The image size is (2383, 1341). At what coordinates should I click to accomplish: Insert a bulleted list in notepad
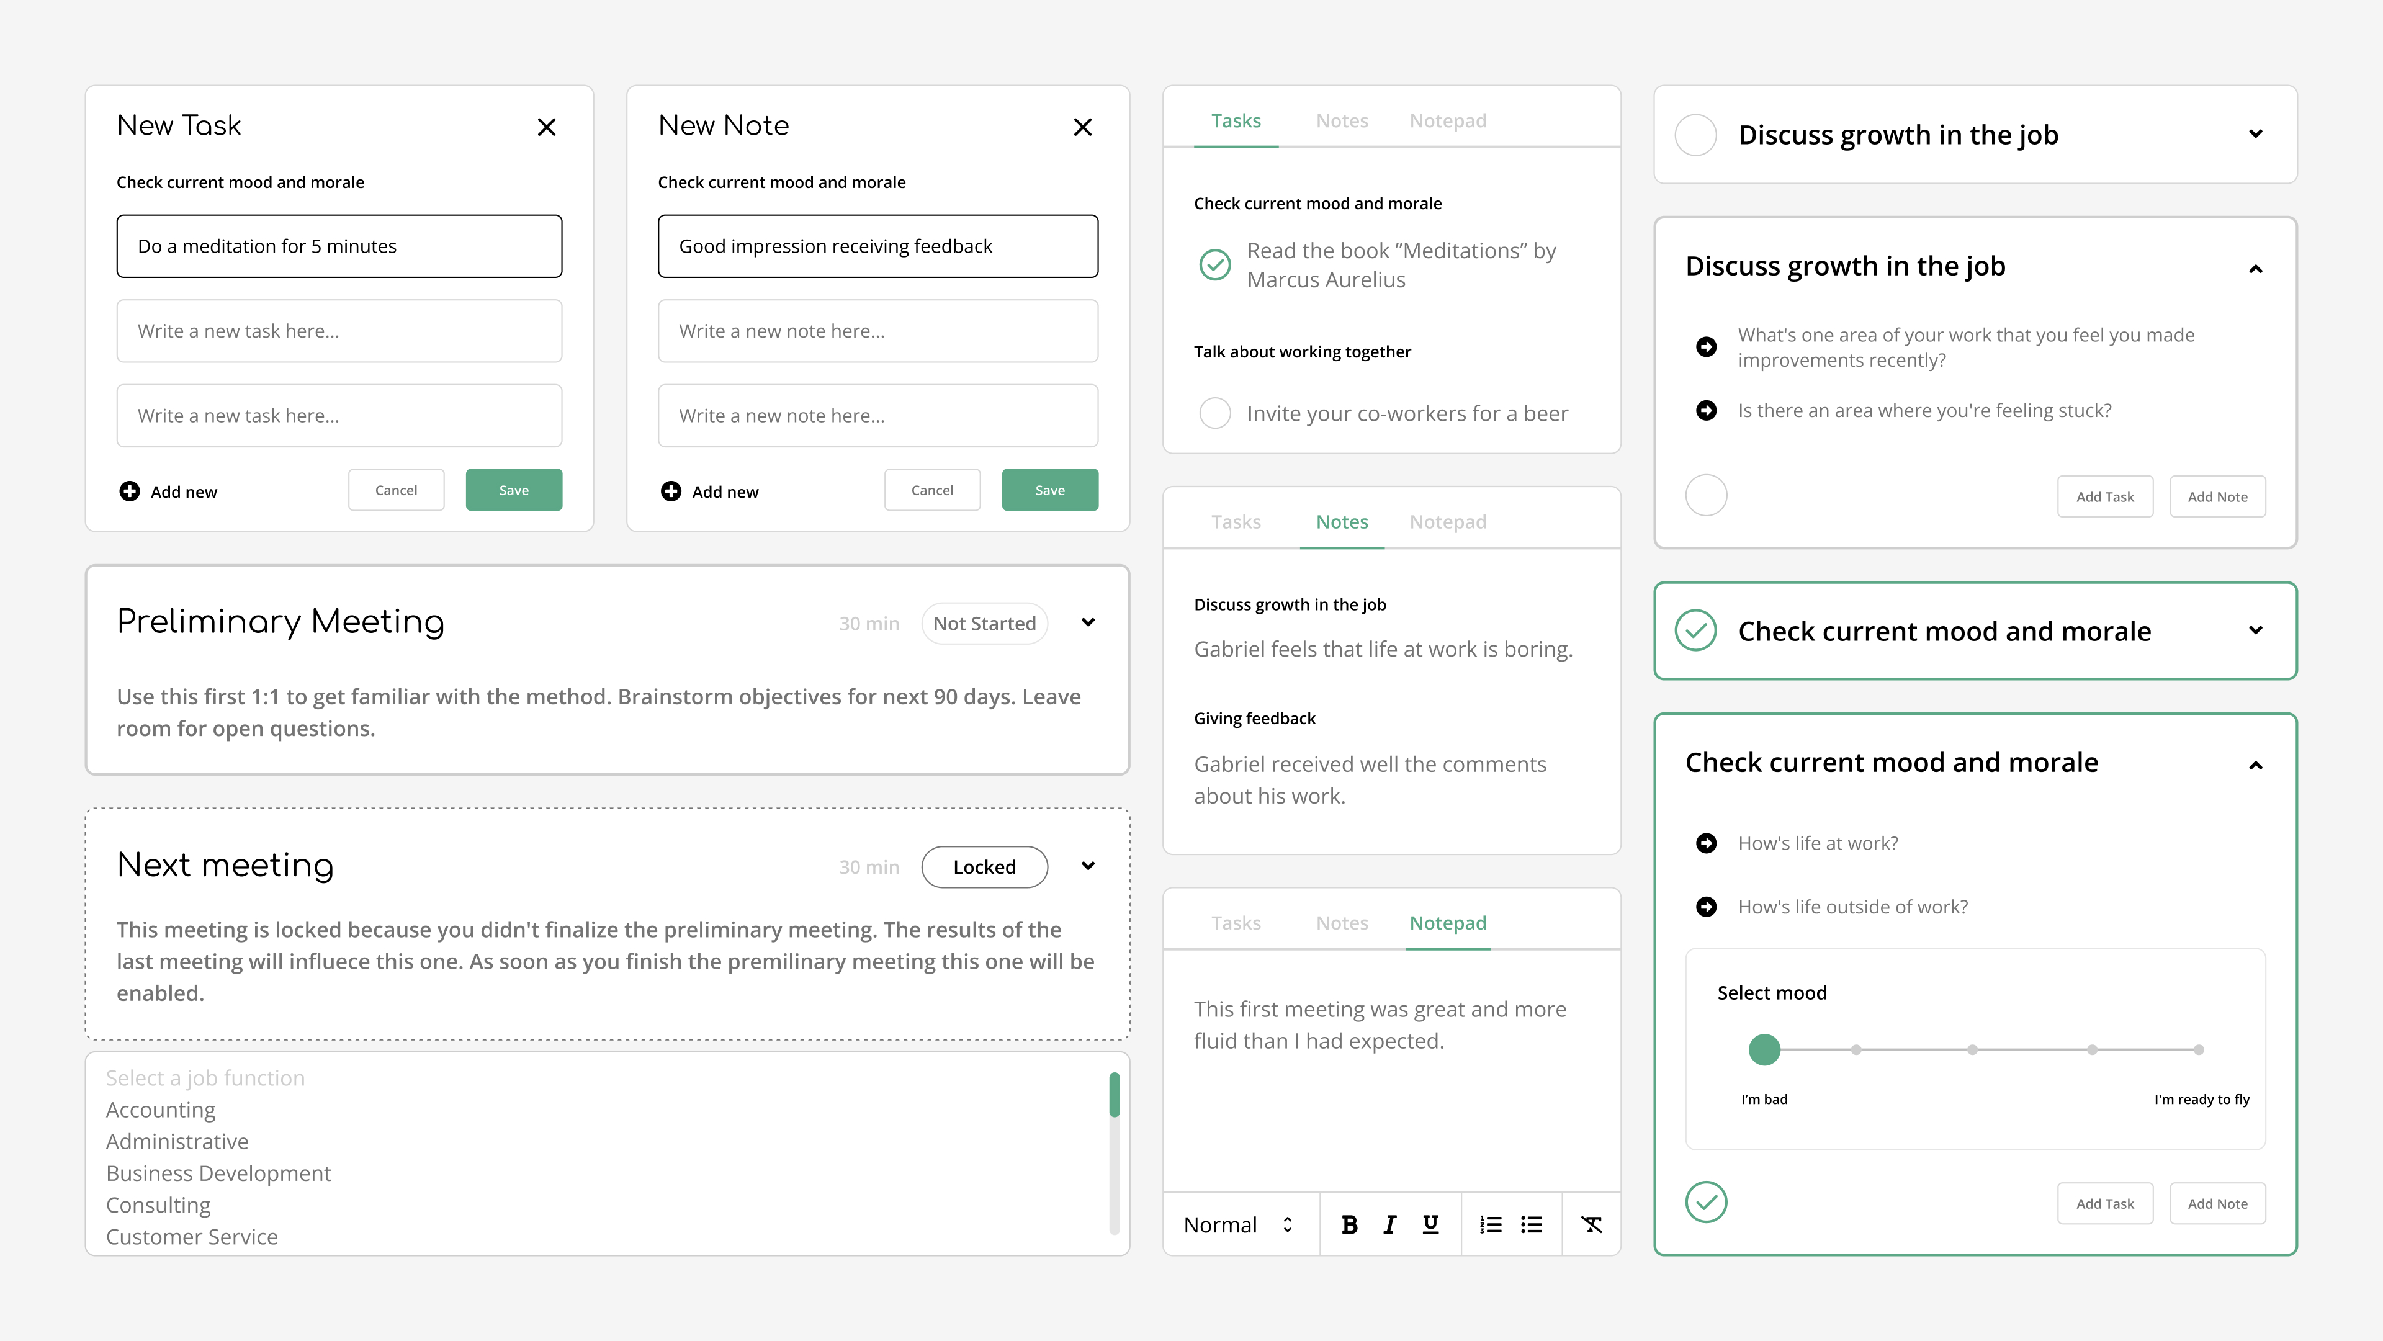tap(1532, 1224)
